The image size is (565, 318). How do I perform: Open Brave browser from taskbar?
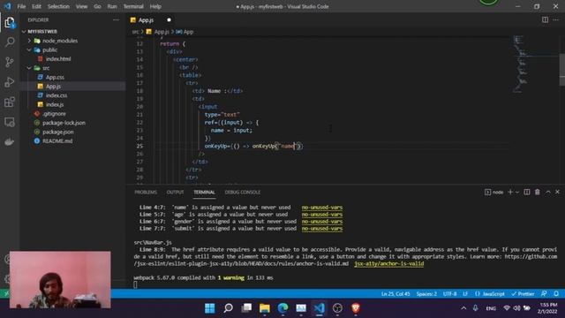[355, 308]
